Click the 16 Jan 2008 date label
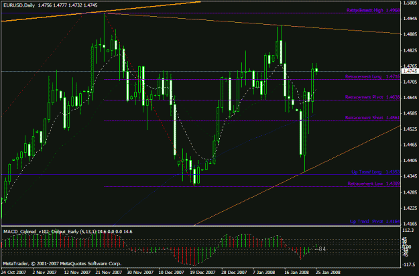Image resolution: width=419 pixels, height=276 pixels. pos(296,272)
